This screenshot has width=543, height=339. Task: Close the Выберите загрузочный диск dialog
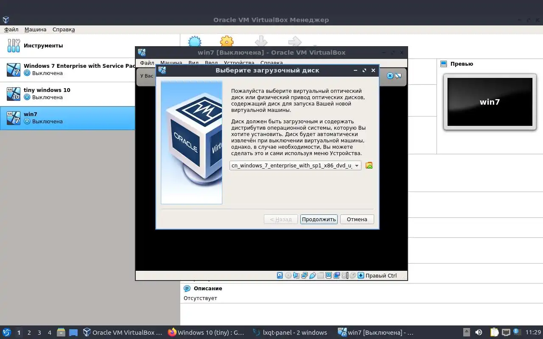(373, 70)
